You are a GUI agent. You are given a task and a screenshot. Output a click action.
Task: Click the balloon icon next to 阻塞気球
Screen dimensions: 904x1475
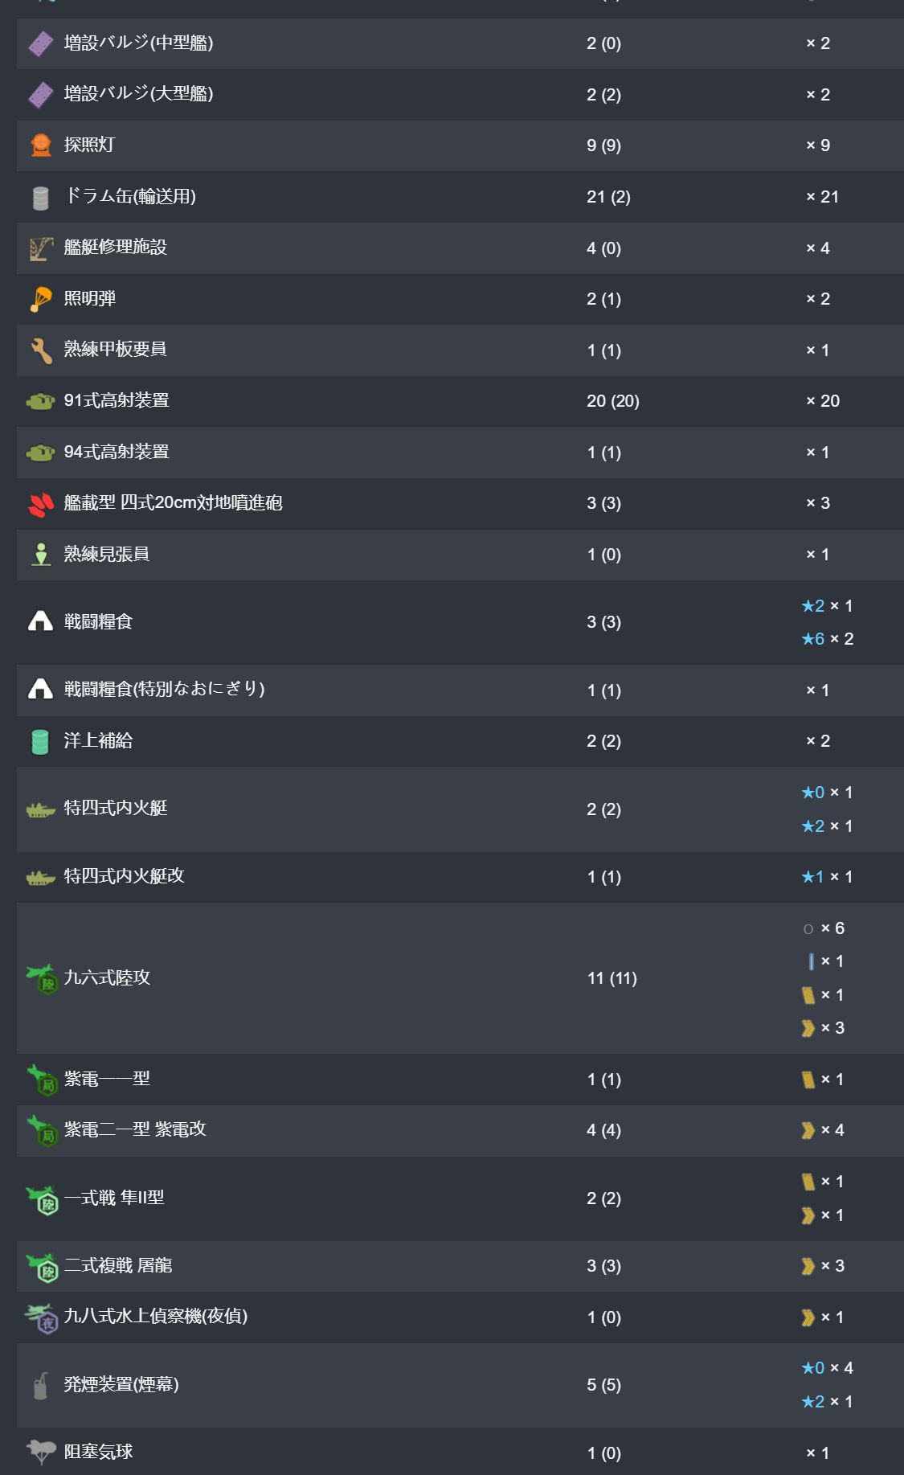pyautogui.click(x=41, y=1452)
